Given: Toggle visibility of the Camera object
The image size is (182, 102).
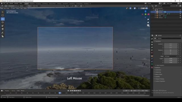Looking at the screenshot, I should (x=180, y=12).
